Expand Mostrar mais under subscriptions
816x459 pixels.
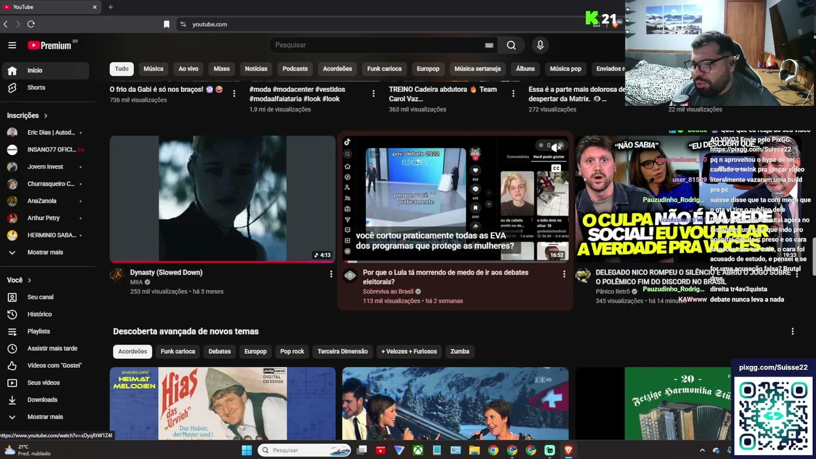click(45, 252)
